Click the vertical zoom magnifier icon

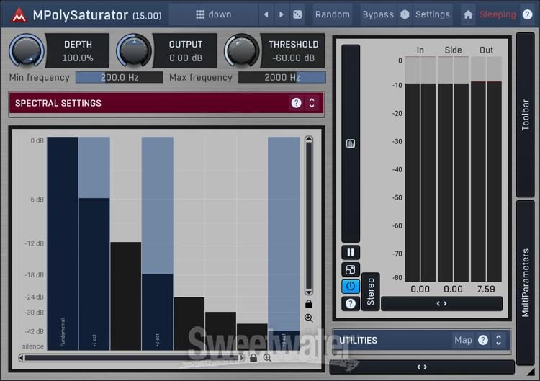[x=309, y=318]
